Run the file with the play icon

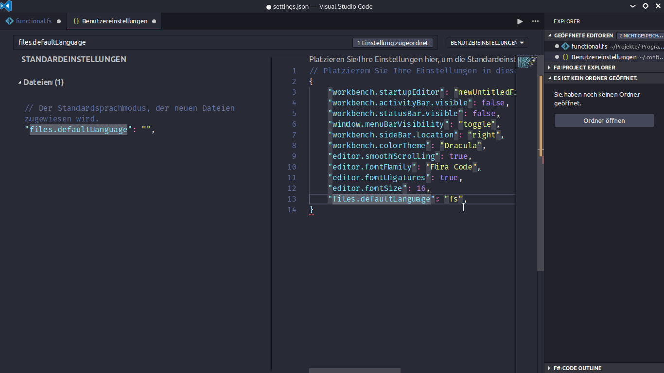click(x=520, y=21)
